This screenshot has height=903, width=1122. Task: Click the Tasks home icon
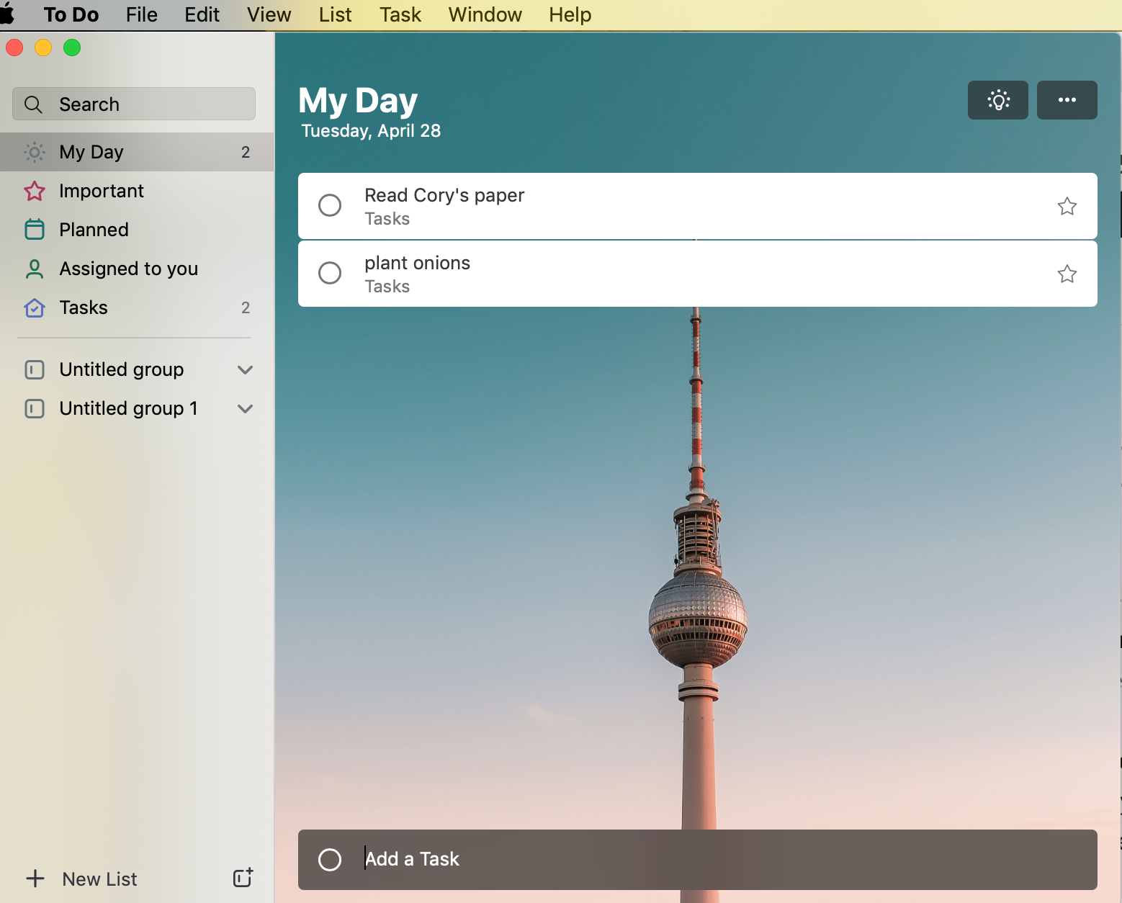click(35, 307)
